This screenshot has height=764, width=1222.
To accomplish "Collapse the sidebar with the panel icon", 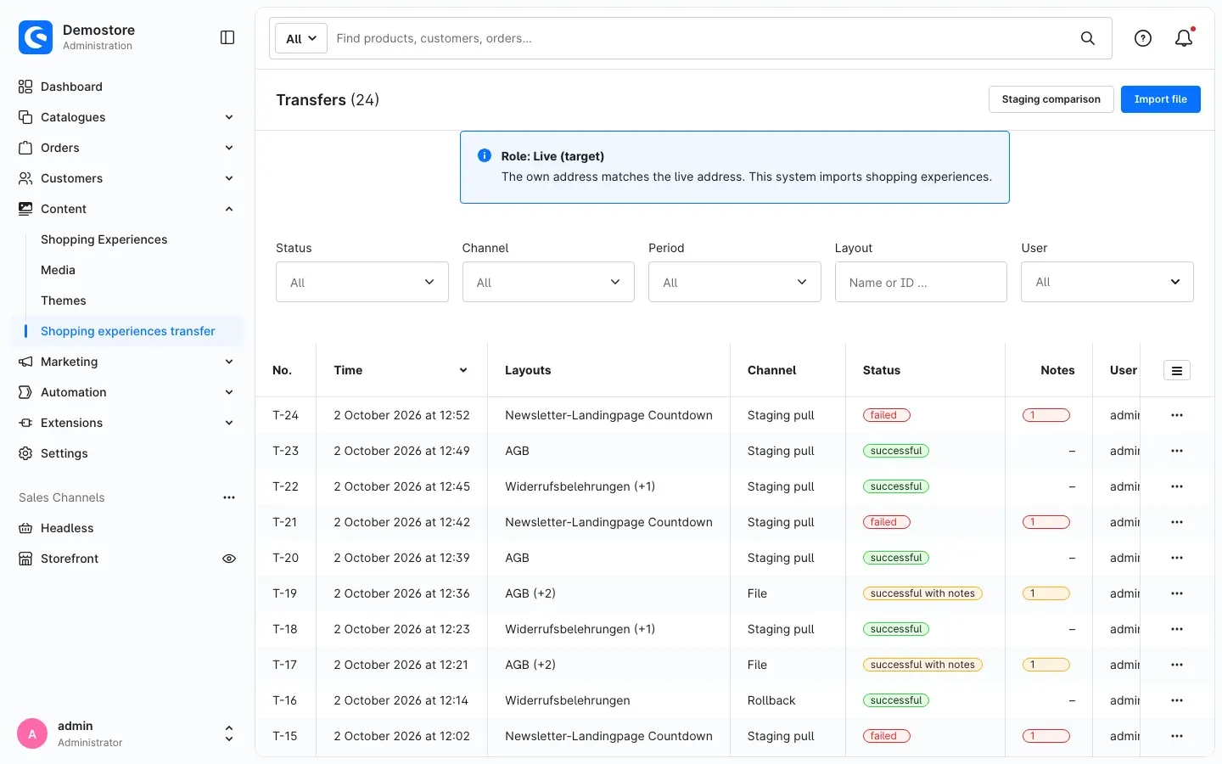I will click(227, 37).
